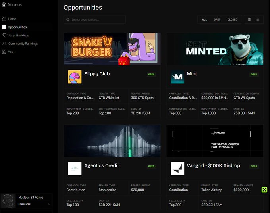Click 'GTD WL Spots' reputation reward
The width and height of the screenshot is (270, 213).
click(244, 98)
